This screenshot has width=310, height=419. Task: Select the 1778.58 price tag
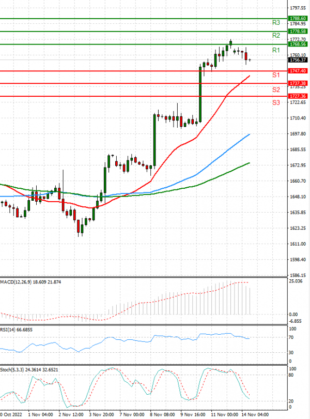298,31
